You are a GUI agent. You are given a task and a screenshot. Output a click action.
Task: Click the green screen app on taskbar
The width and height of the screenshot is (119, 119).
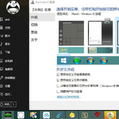(x=8, y=115)
